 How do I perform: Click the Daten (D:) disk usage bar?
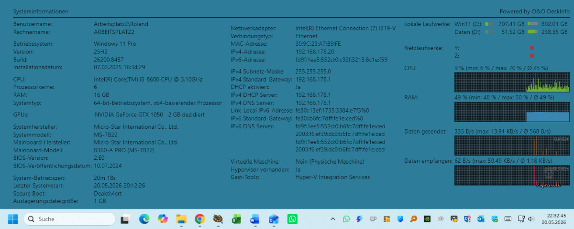[x=533, y=32]
